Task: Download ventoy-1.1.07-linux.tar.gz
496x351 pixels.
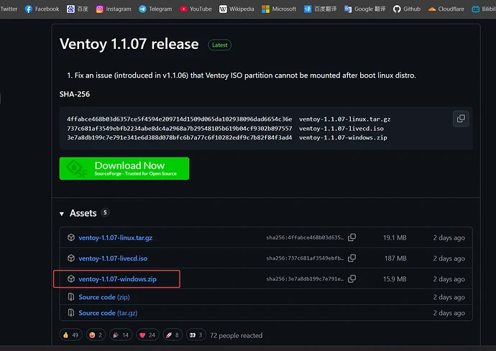Action: 115,237
